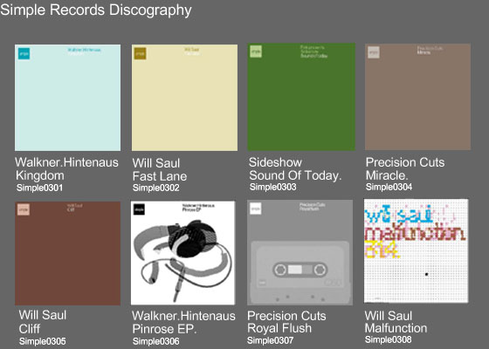Open the Sideshow artist name link
This screenshot has height=349, width=489.
pos(275,162)
